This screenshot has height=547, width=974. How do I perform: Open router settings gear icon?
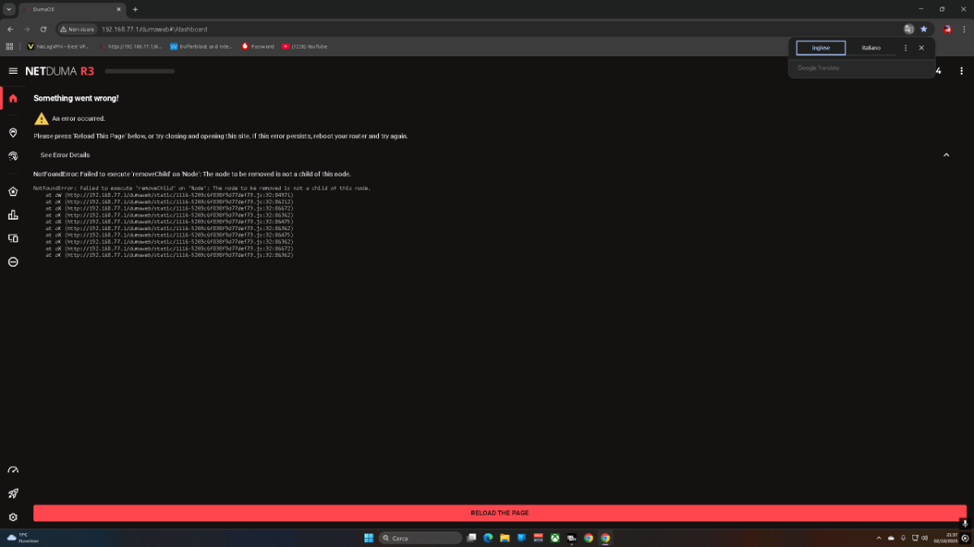point(13,517)
